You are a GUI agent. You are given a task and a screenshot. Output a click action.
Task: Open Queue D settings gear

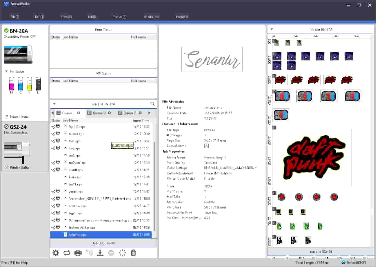(109, 113)
